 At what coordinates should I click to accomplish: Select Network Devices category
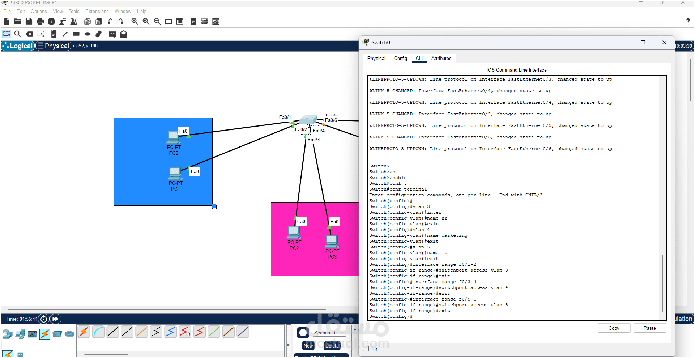[x=7, y=334]
